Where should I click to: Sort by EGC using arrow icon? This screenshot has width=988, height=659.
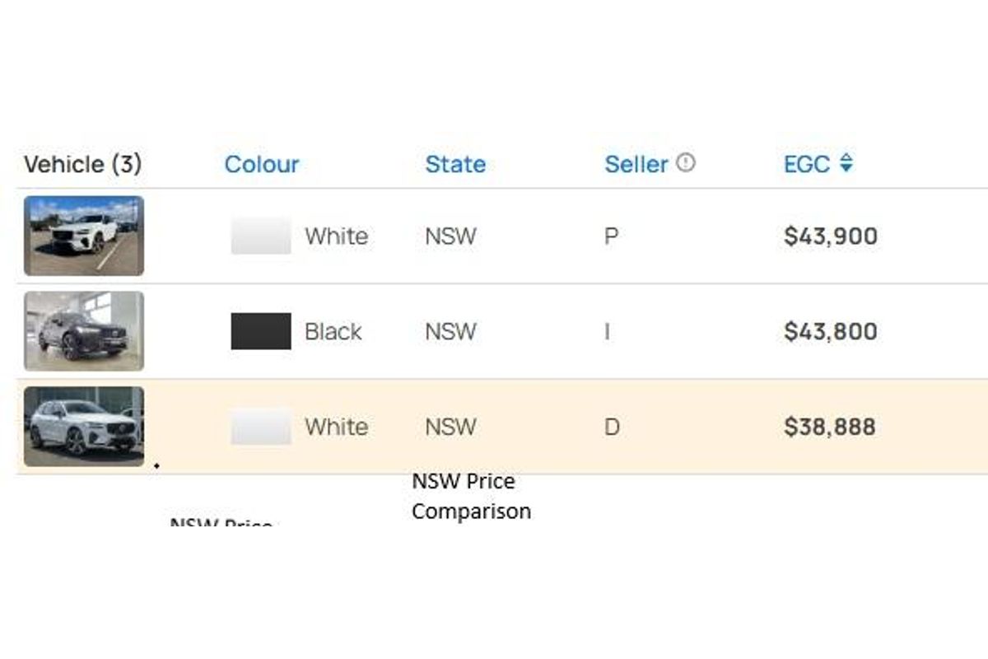(846, 164)
